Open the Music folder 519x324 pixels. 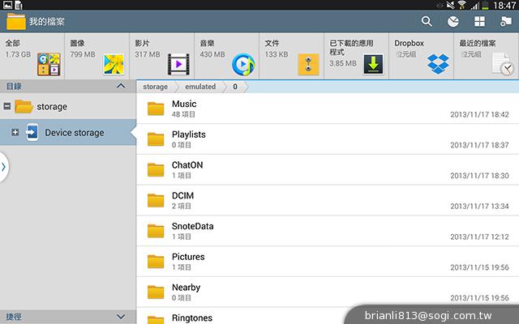[328, 109]
